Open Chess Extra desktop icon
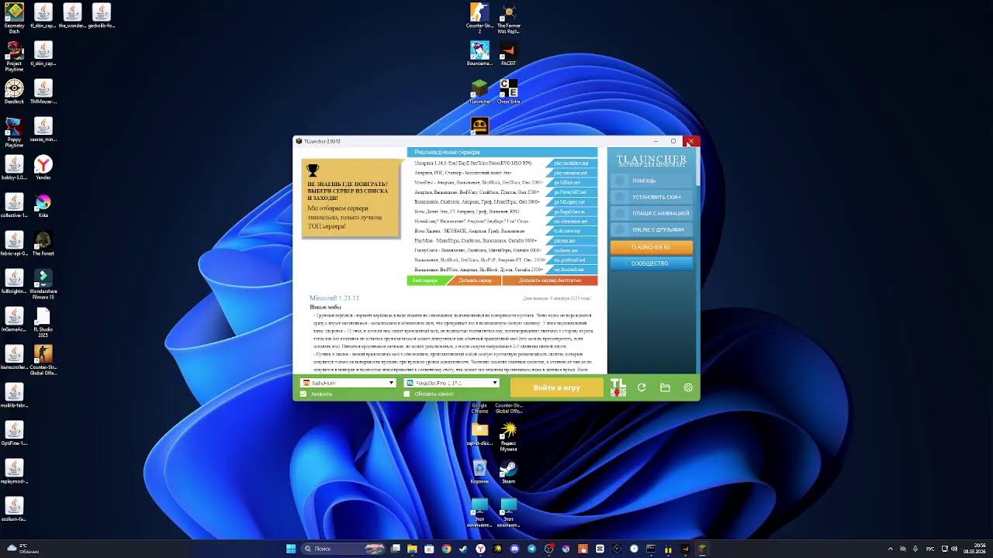The image size is (993, 558). [x=509, y=91]
